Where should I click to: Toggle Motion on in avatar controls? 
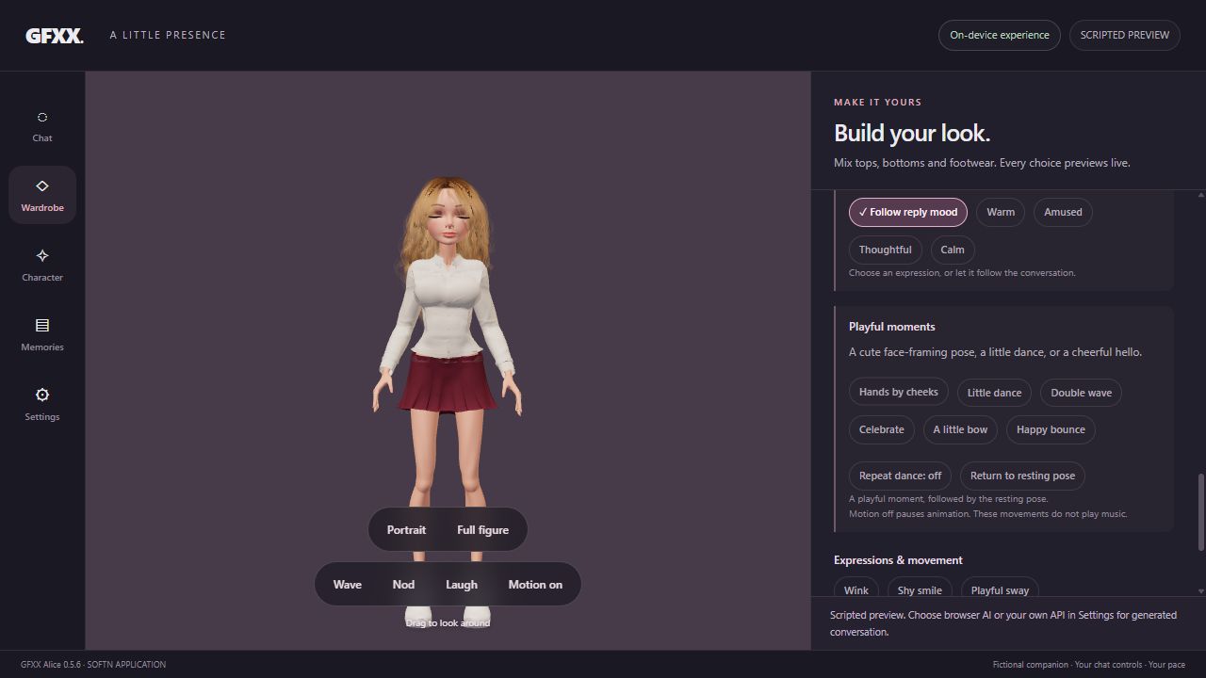(x=535, y=585)
